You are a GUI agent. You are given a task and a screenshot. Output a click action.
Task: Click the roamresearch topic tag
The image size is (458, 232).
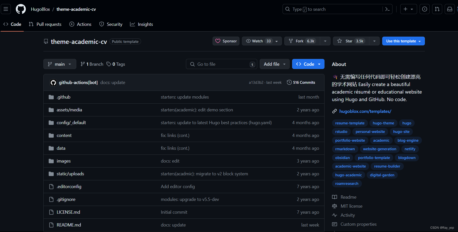(x=347, y=184)
